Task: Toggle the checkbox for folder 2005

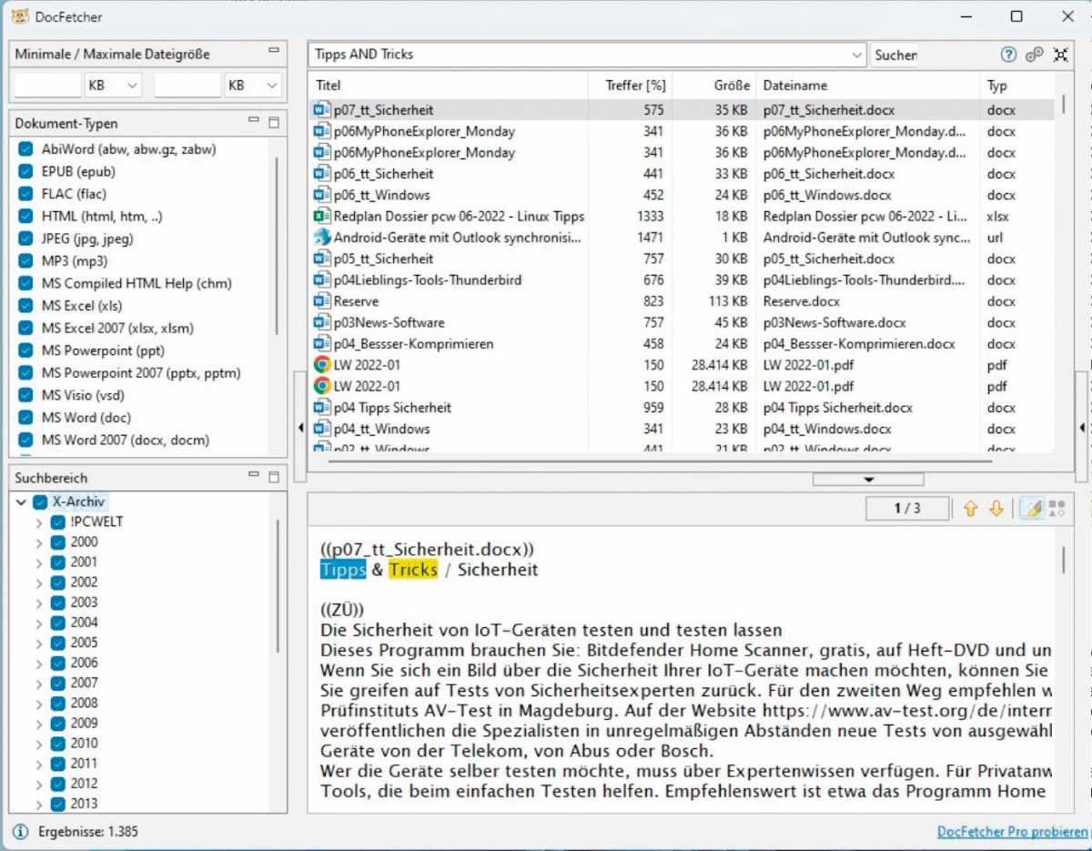Action: click(58, 643)
